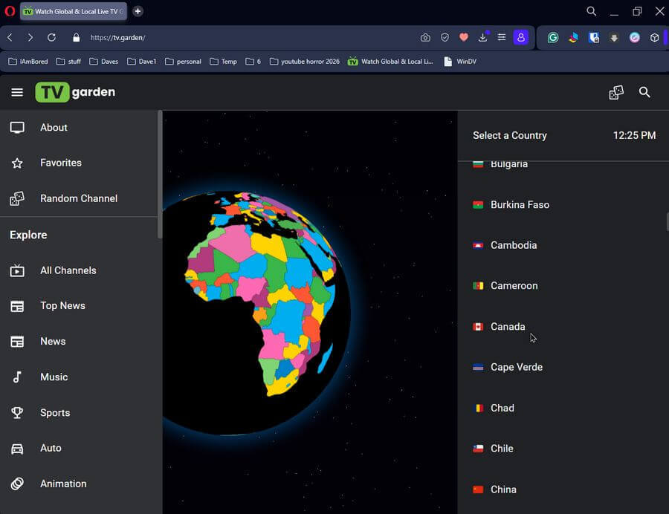
Task: Click the Auto car icon
Action: click(x=17, y=449)
